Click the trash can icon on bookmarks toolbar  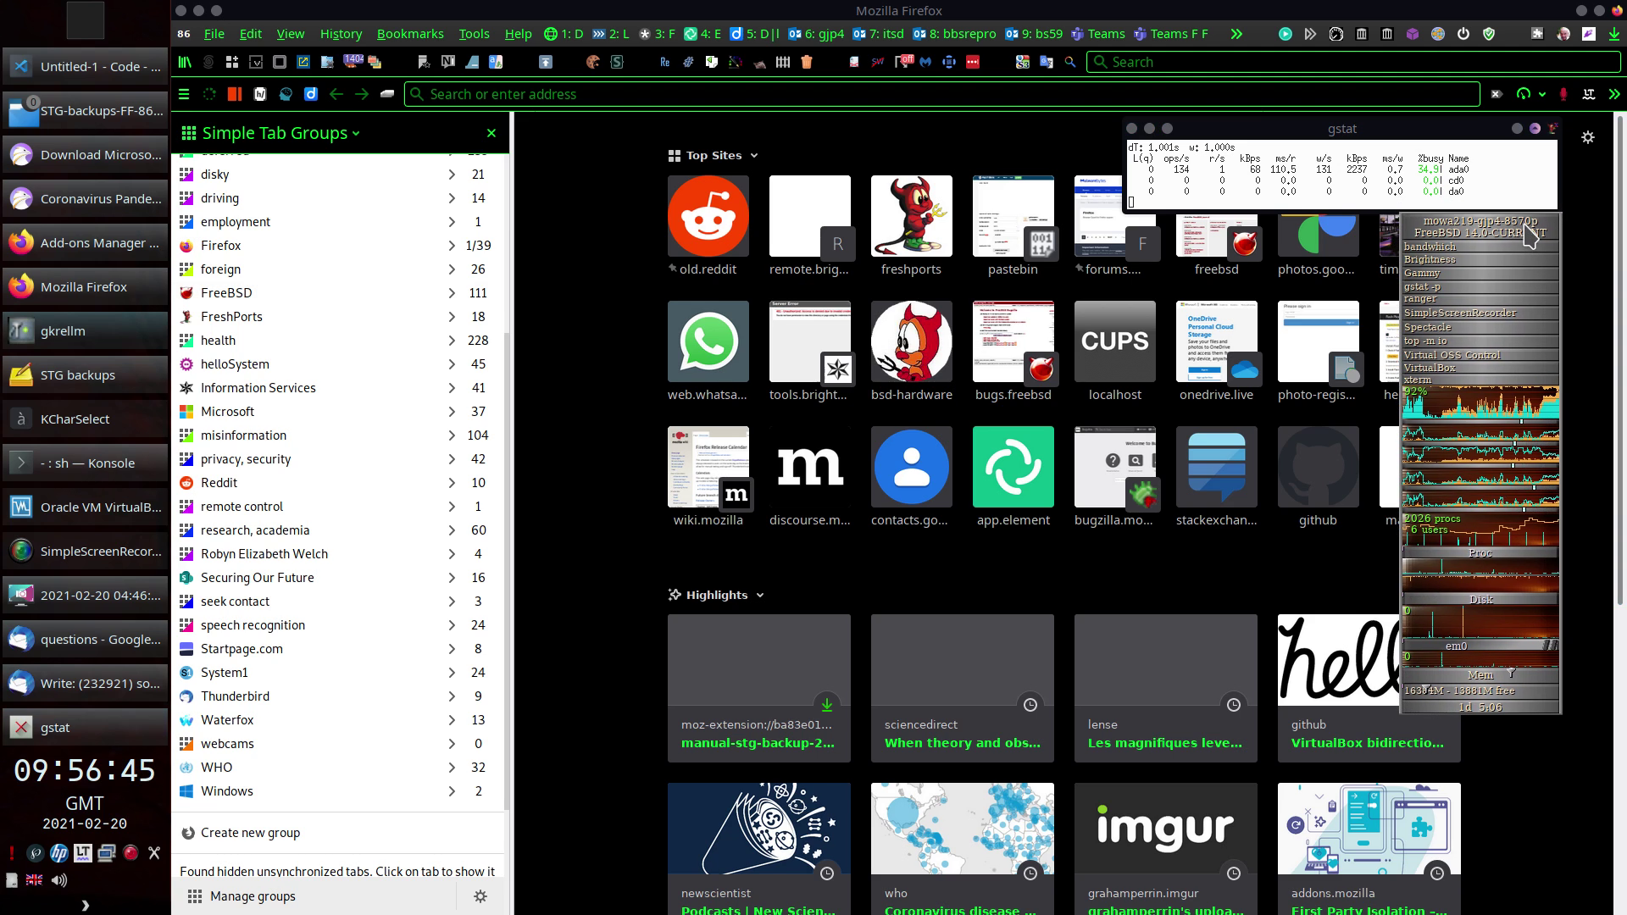(807, 62)
